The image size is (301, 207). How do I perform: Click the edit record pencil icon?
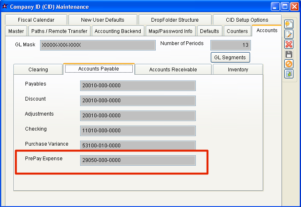[x=288, y=34]
